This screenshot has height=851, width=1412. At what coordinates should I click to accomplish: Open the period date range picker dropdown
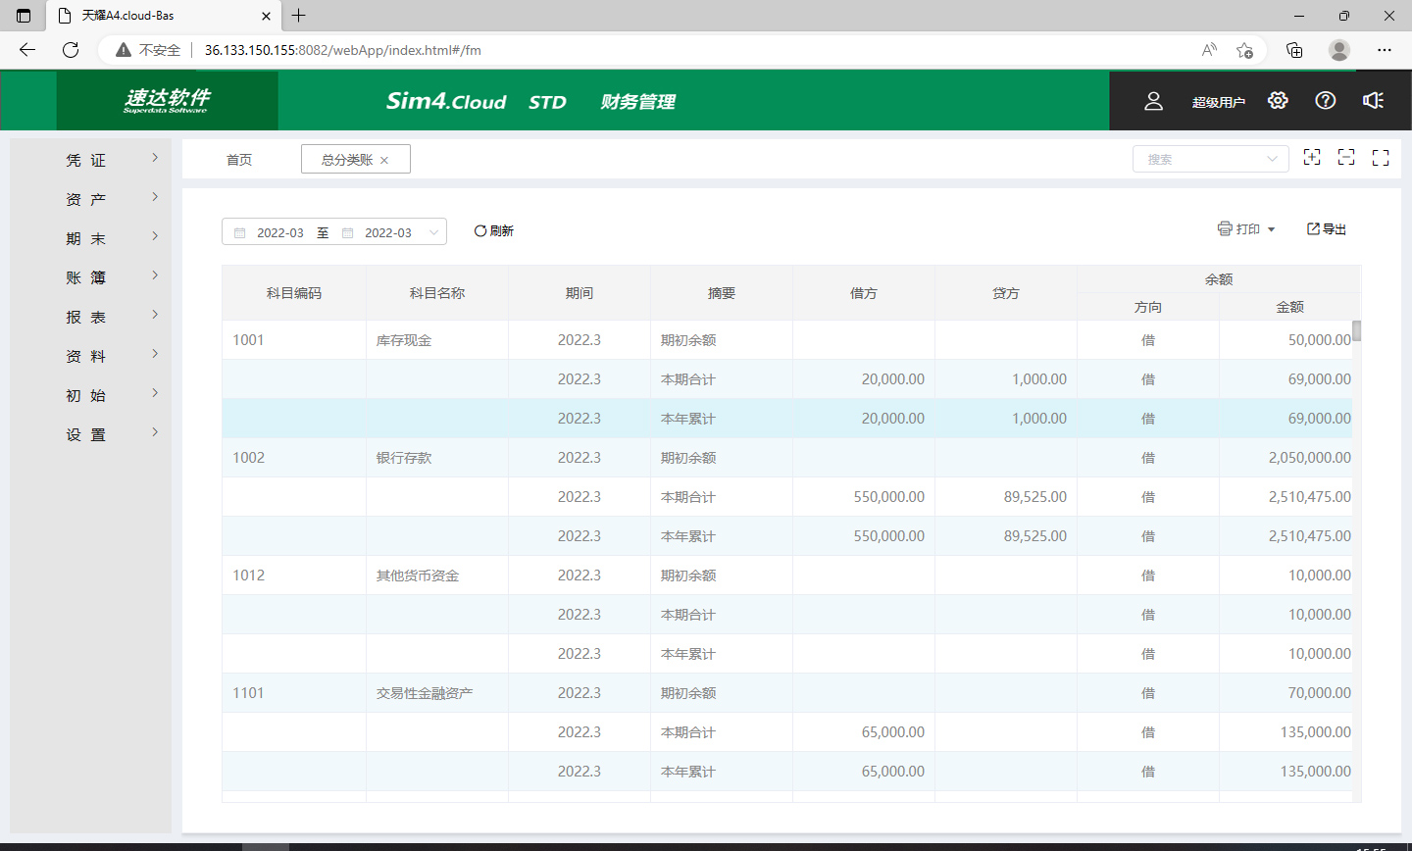334,232
